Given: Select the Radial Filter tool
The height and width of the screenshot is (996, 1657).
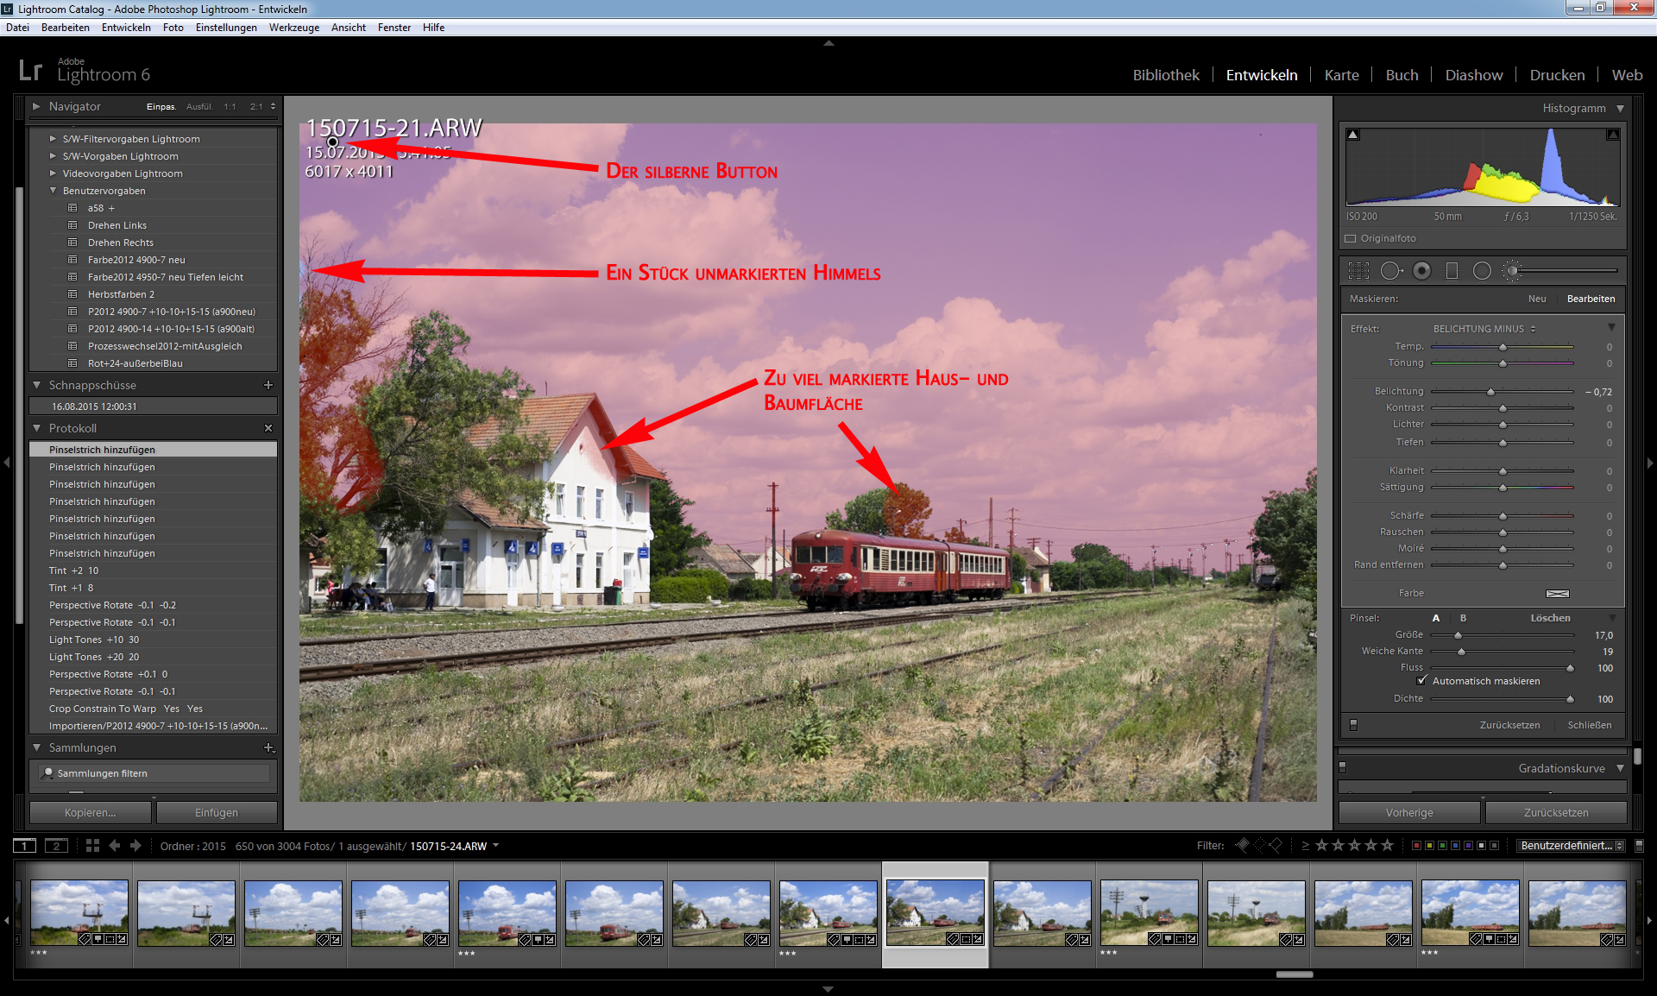Looking at the screenshot, I should click(1482, 271).
